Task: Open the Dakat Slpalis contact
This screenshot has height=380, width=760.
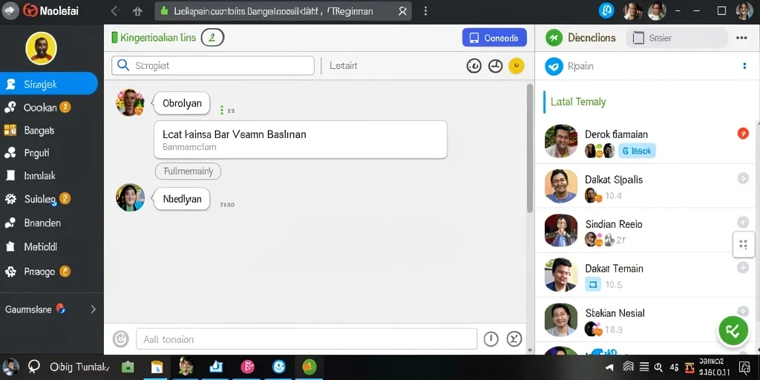Action: point(646,186)
